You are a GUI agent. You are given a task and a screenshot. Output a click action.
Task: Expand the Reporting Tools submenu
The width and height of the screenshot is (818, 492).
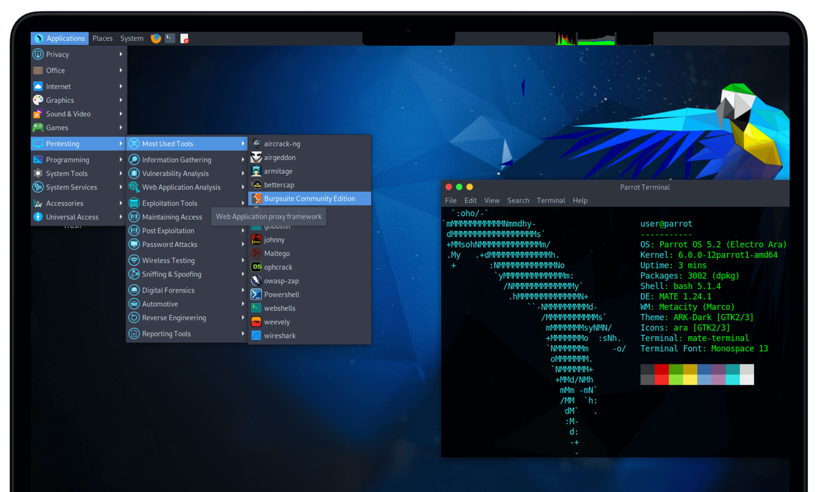166,334
